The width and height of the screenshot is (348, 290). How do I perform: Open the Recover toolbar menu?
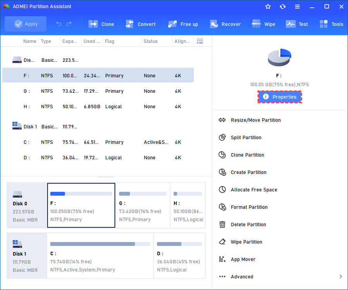coord(225,24)
